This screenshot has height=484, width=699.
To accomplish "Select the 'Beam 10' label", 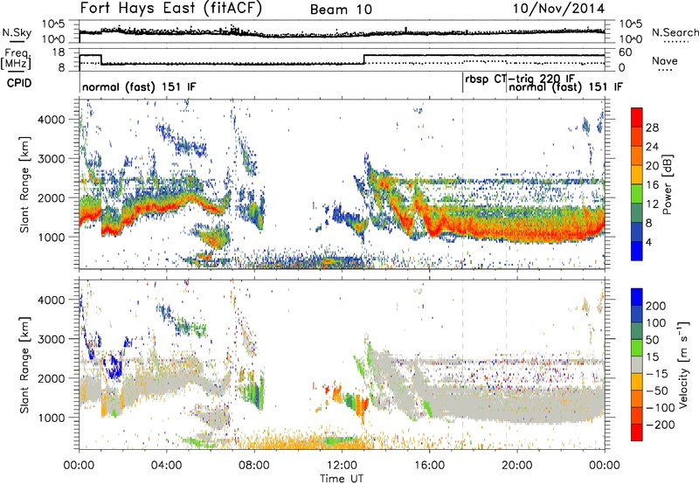I will tap(341, 10).
